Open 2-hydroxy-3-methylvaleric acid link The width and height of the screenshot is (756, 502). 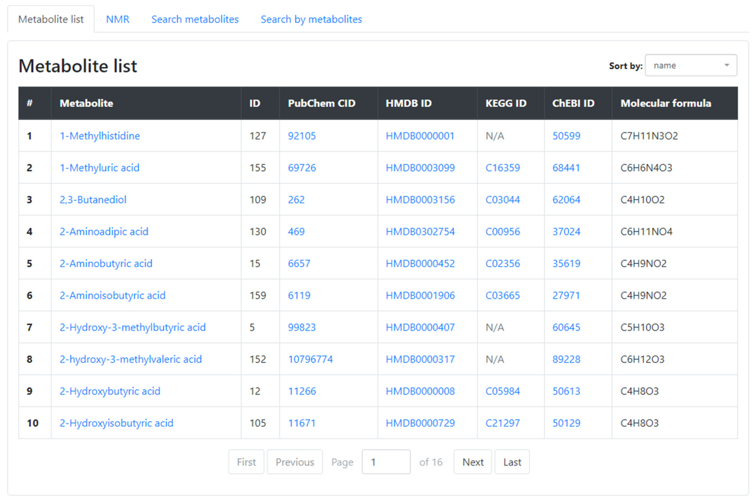131,359
